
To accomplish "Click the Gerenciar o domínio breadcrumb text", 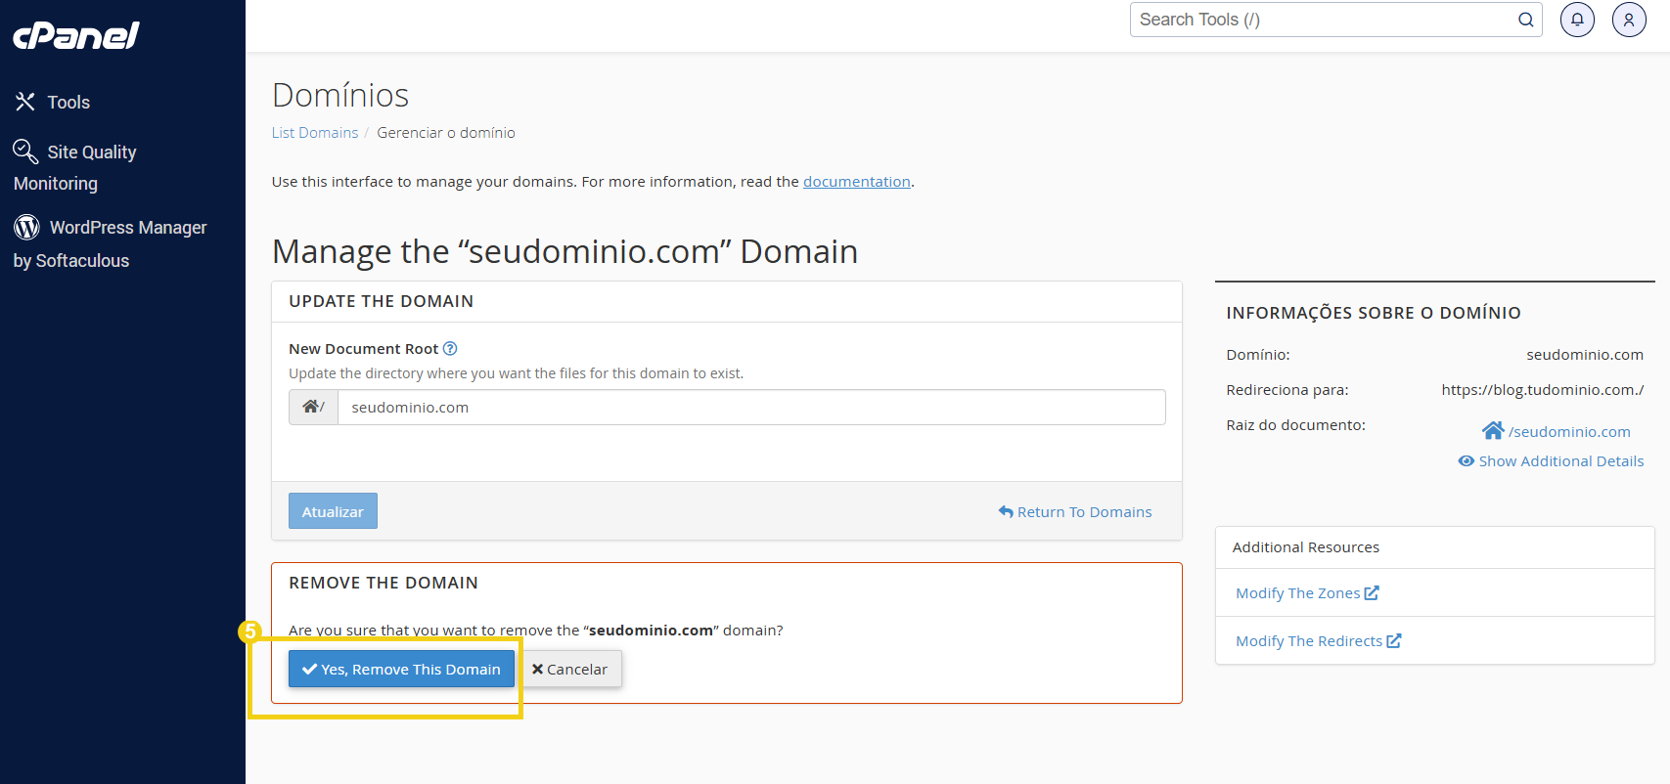I will (x=446, y=133).
